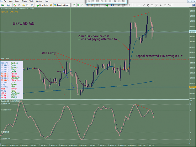Expand the New Chart dropdown arrow
This screenshot has width=196, height=147.
(5, 5)
